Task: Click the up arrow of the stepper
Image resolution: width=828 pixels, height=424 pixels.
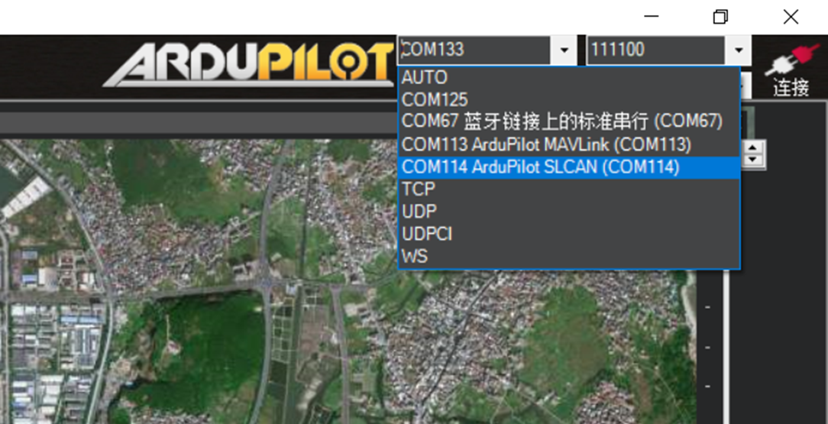Action: (753, 147)
